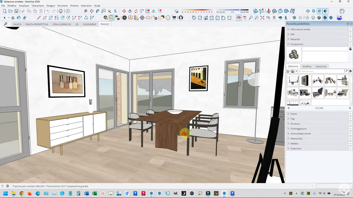Open the component navigation dropdown arrow
The image size is (353, 198).
pyautogui.click(x=296, y=71)
